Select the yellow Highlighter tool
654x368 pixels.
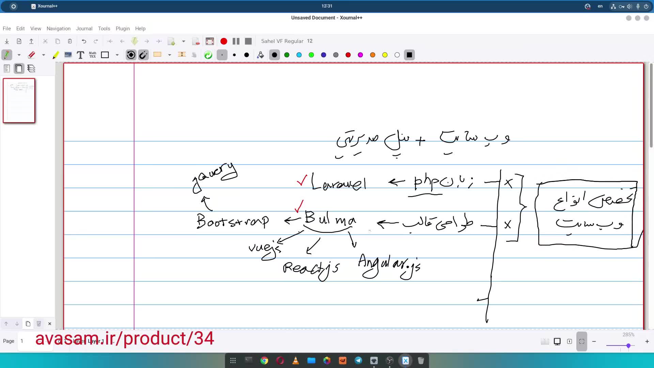click(x=56, y=55)
